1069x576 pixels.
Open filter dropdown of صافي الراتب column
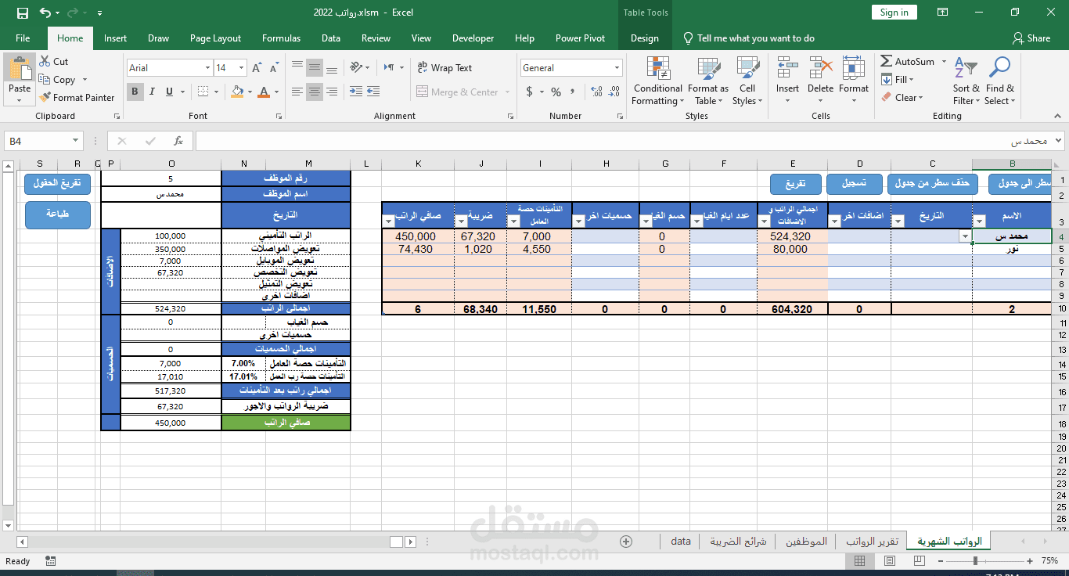[389, 221]
